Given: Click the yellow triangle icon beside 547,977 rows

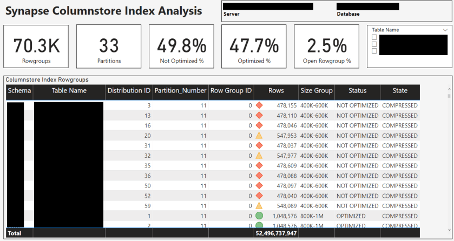Looking at the screenshot, I should (x=259, y=156).
